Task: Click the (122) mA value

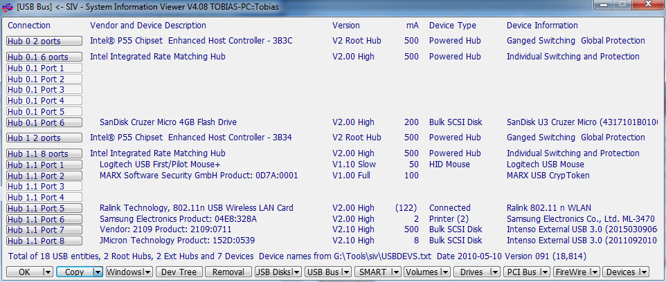Action: coord(406,208)
